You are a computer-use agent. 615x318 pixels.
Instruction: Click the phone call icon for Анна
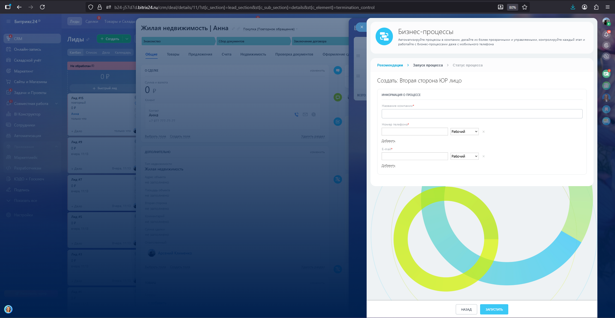coord(296,115)
